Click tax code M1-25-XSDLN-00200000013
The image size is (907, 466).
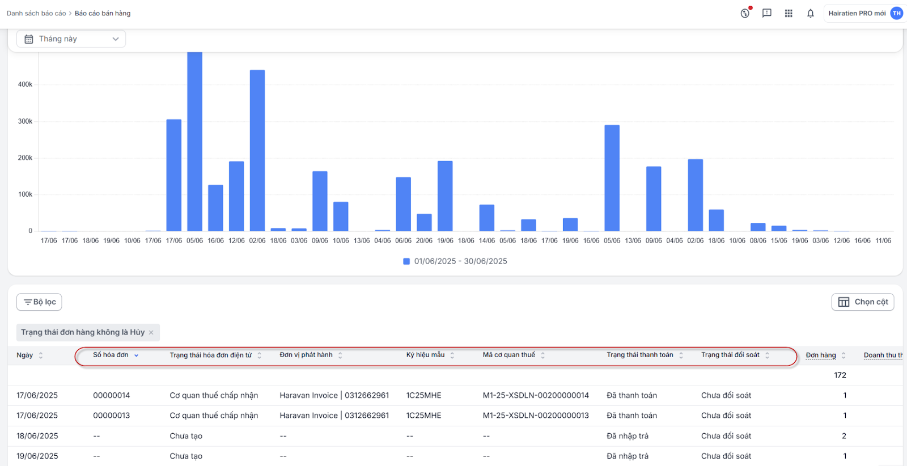[536, 416]
